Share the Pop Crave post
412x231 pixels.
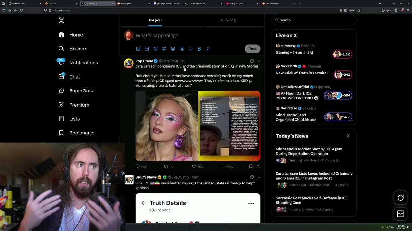tap(258, 167)
